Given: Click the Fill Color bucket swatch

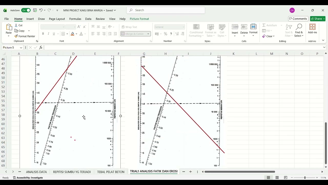Looking at the screenshot, I should coord(73,34).
